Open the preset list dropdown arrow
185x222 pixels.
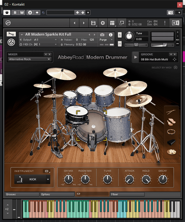pyautogui.click(x=88, y=13)
